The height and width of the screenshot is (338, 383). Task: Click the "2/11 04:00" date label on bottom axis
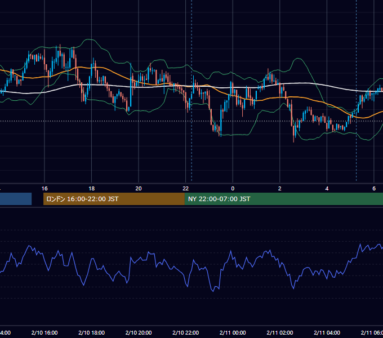[x=327, y=333]
